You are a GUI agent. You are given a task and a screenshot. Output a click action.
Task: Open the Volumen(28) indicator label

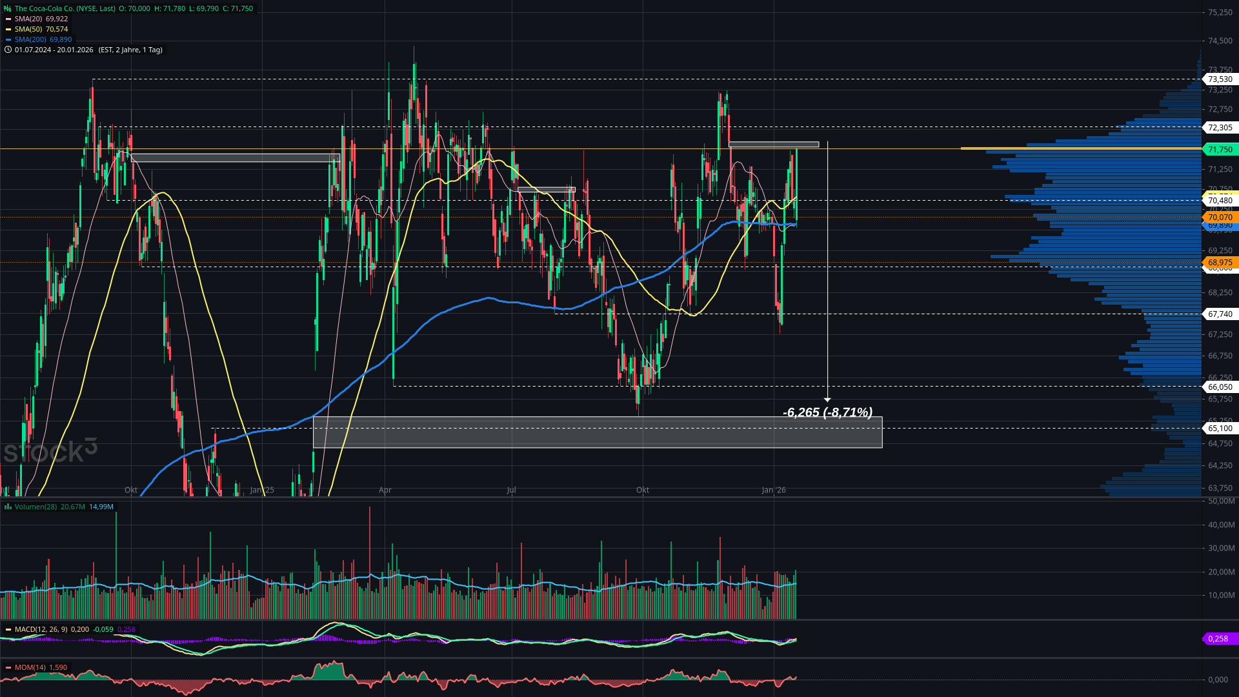pyautogui.click(x=35, y=507)
